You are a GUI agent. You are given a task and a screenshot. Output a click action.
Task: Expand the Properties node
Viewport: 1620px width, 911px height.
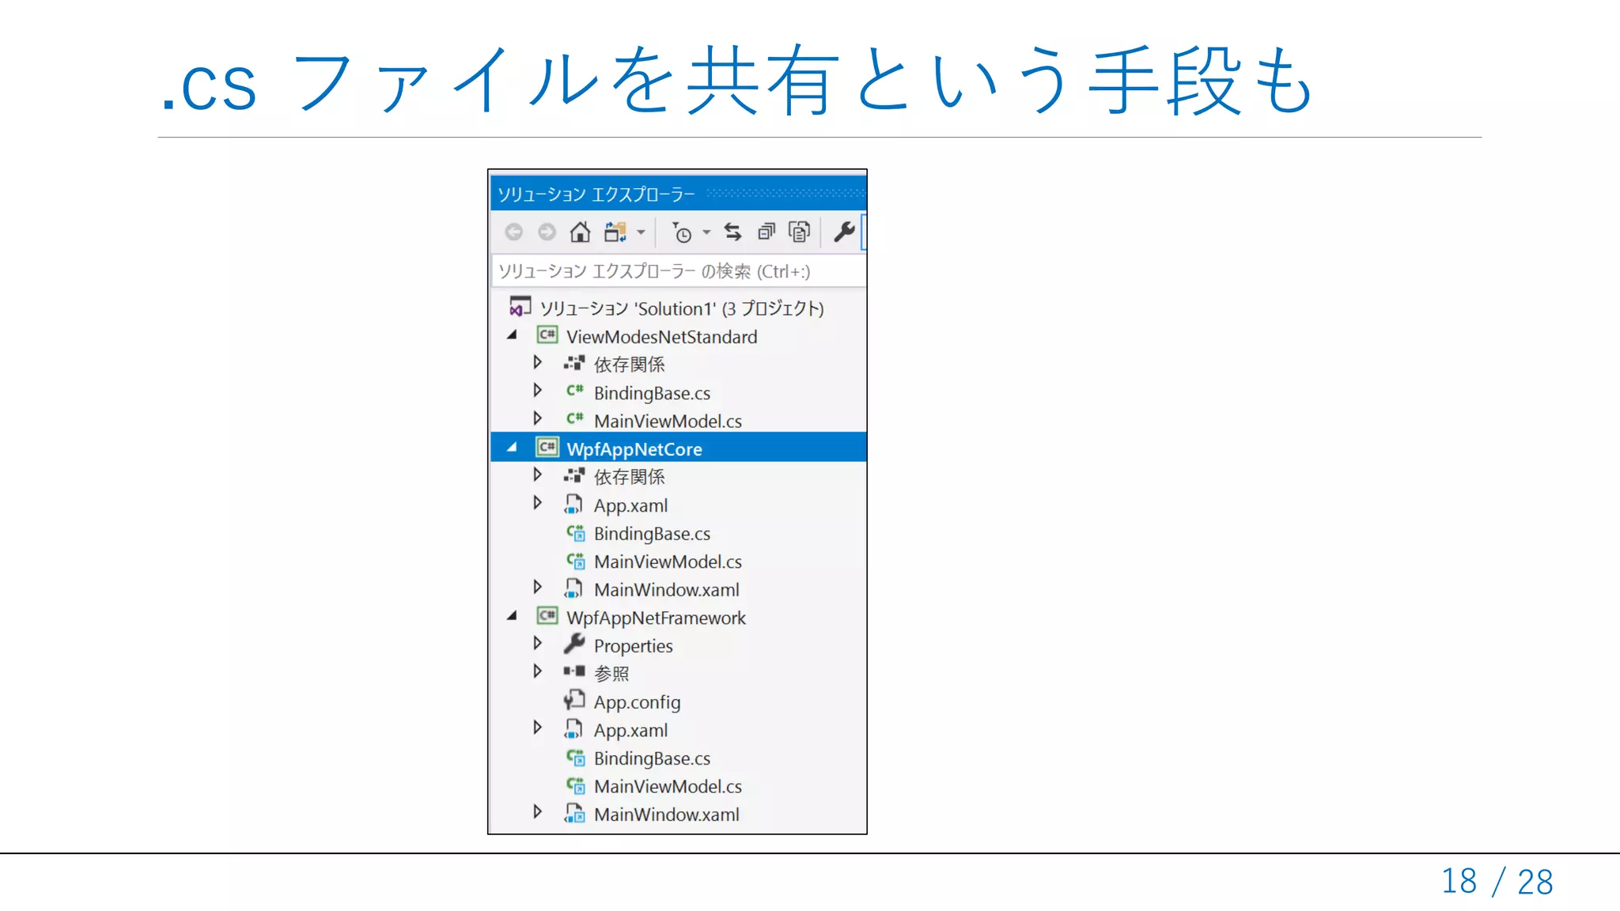click(538, 643)
